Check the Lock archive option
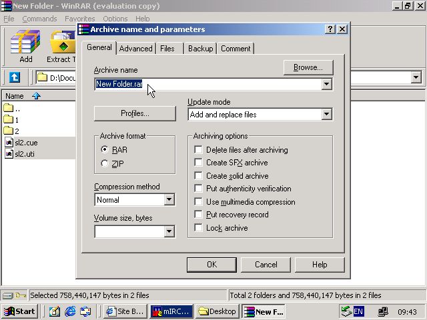 [x=199, y=227]
